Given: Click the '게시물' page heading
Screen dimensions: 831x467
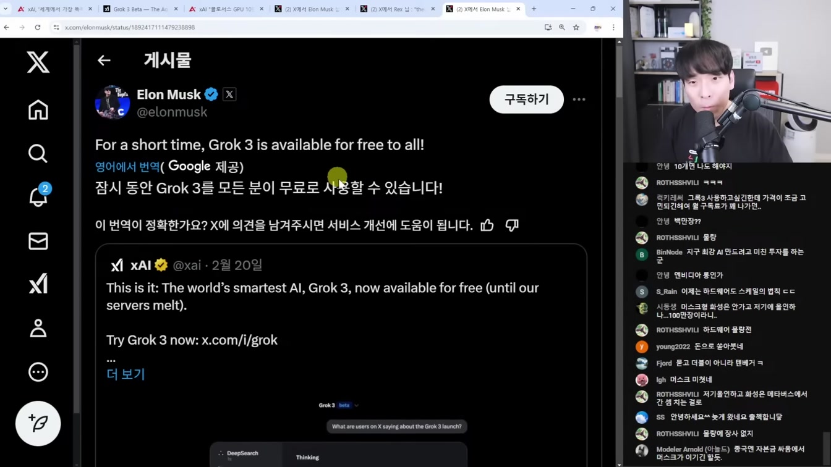Looking at the screenshot, I should click(168, 61).
